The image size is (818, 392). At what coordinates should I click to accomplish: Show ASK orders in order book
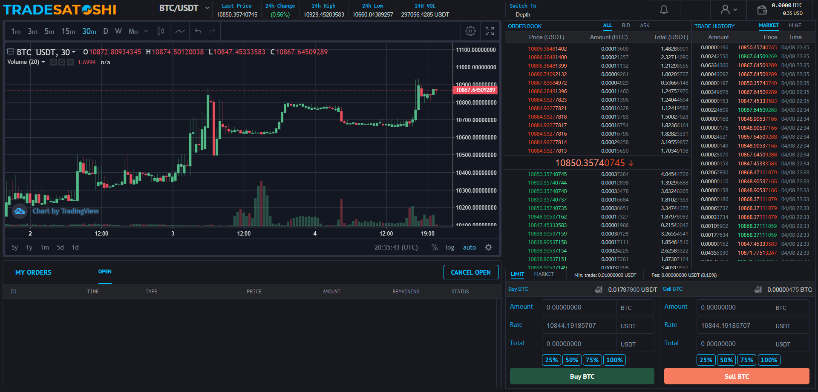coord(645,26)
